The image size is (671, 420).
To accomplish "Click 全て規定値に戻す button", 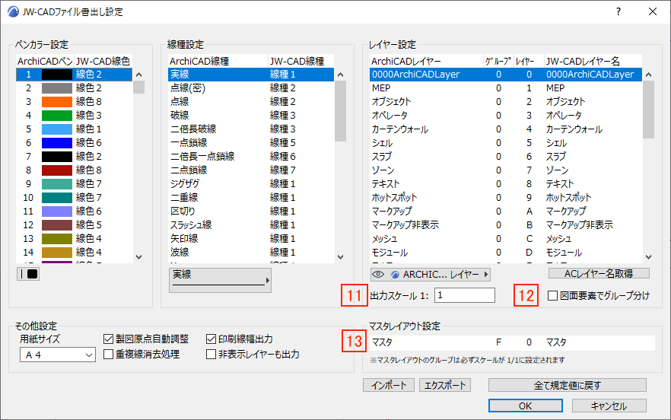I will pyautogui.click(x=567, y=385).
